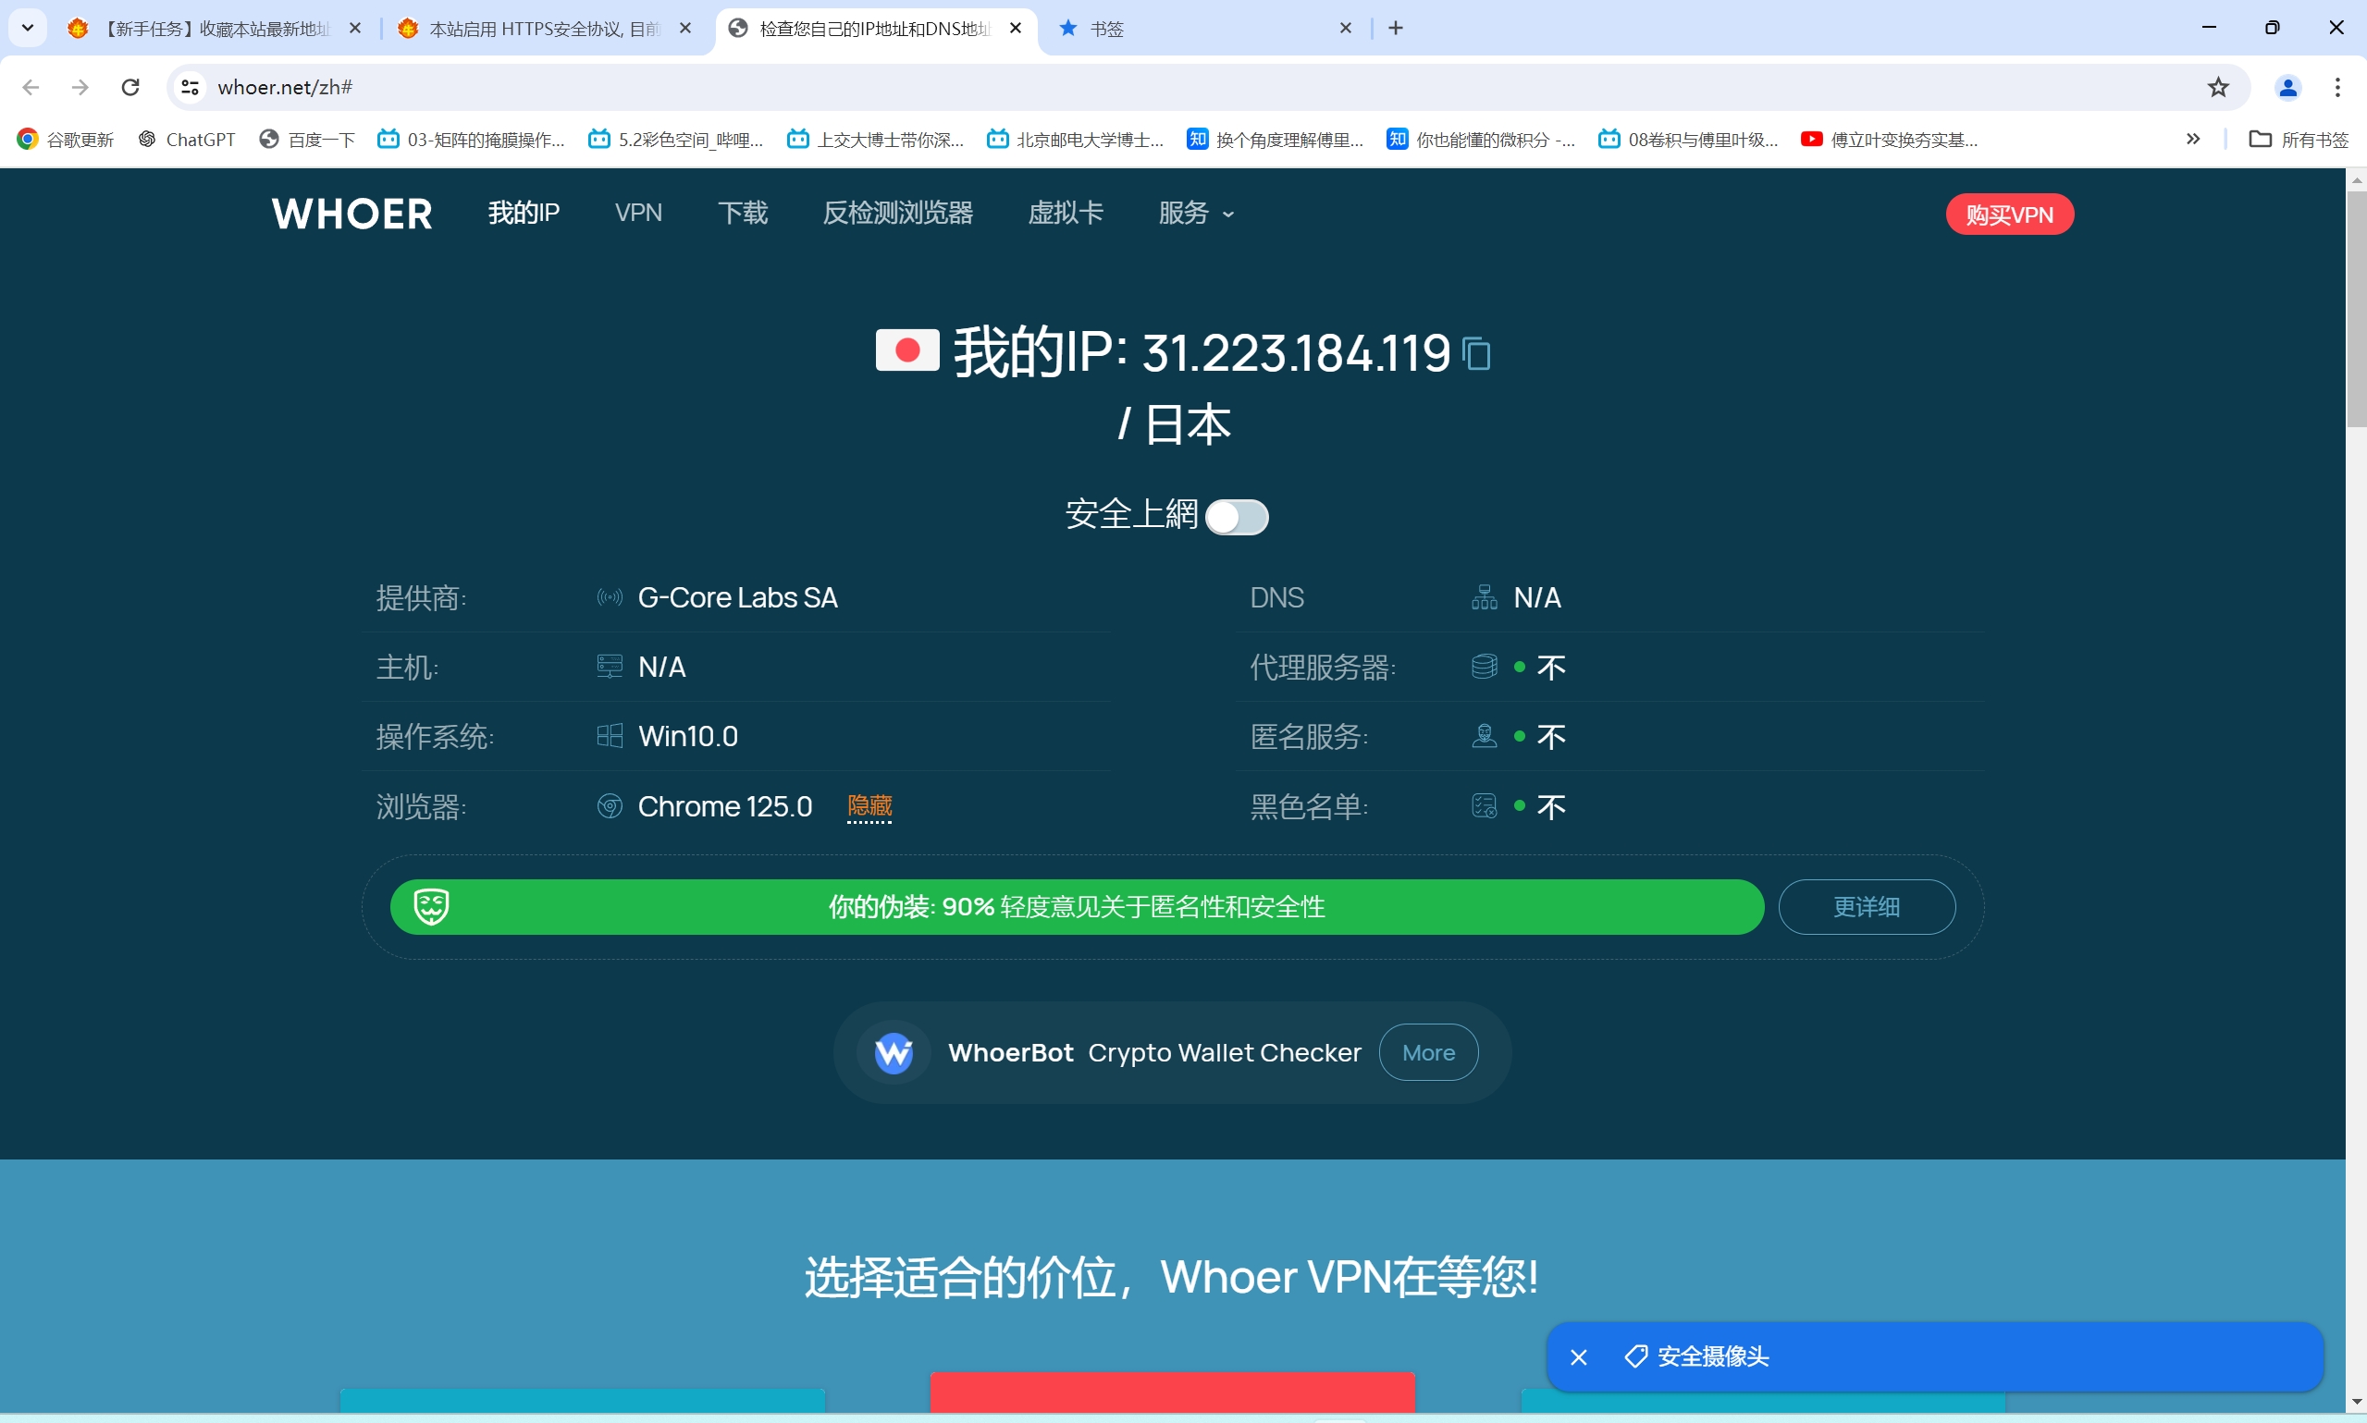Image resolution: width=2367 pixels, height=1423 pixels.
Task: Open the 傅立叶变换夯实基 YouTube bookmark
Action: 1890,140
